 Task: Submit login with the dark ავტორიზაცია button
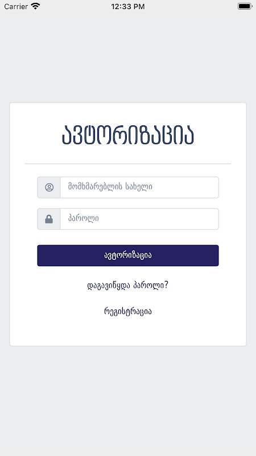pyautogui.click(x=127, y=255)
